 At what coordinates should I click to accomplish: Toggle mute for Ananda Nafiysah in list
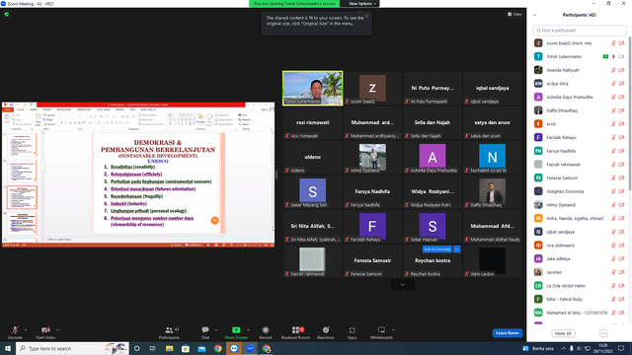613,70
